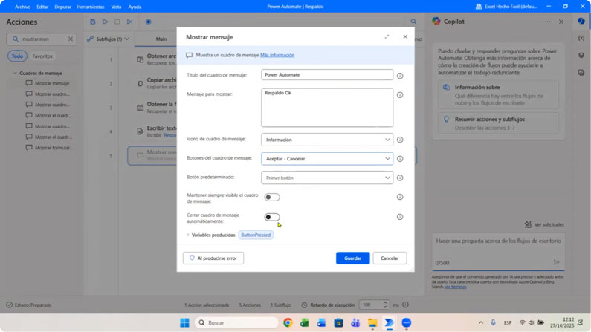Open Google Chrome from taskbar

pyautogui.click(x=288, y=322)
